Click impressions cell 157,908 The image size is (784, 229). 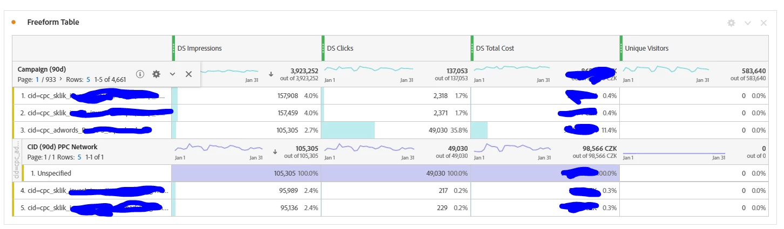pos(246,95)
